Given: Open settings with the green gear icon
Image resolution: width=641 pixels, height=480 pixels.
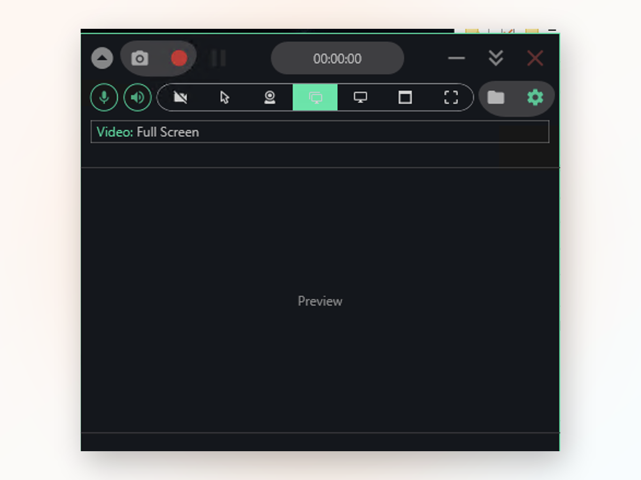Looking at the screenshot, I should tap(535, 97).
